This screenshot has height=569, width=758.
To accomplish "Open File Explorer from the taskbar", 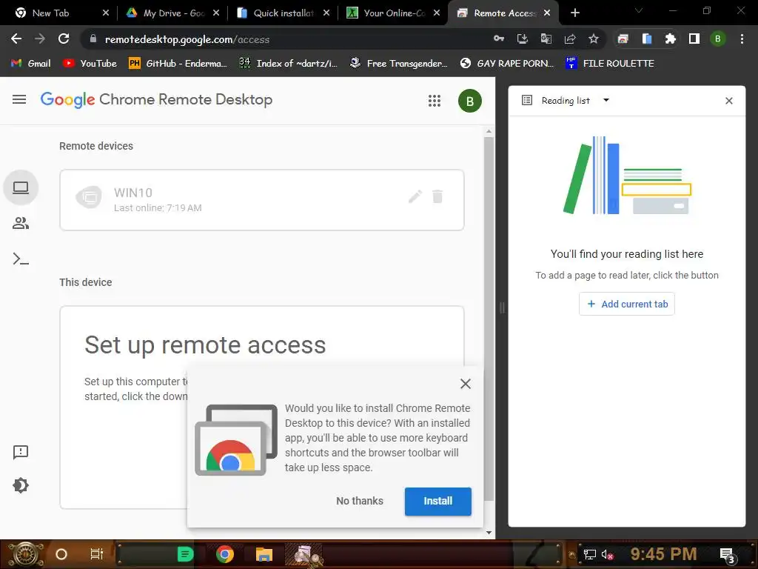I will pyautogui.click(x=264, y=554).
